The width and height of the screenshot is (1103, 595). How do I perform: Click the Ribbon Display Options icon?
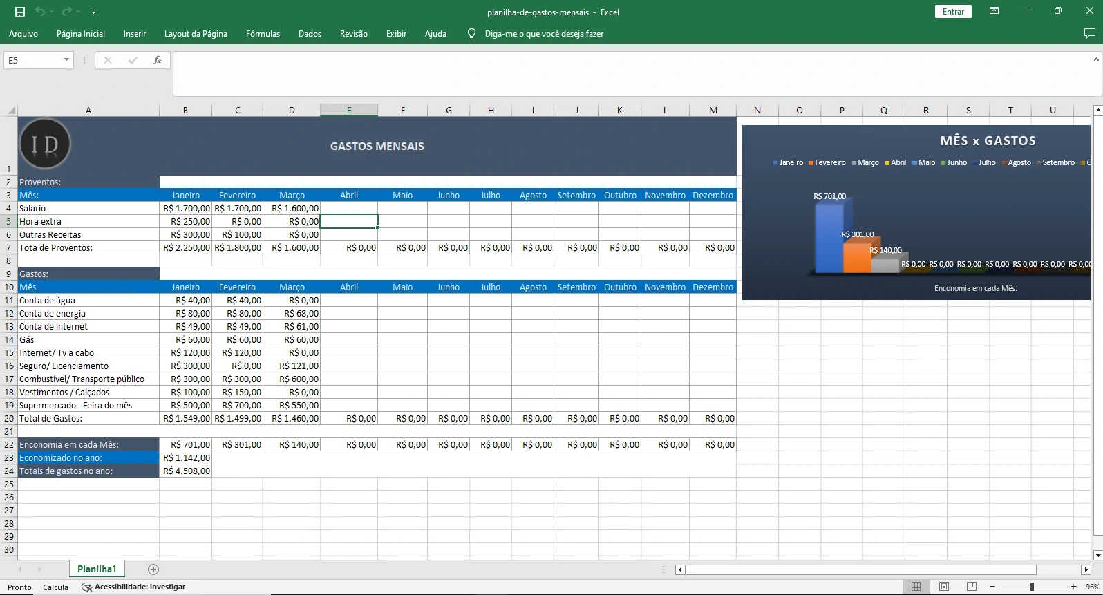(994, 11)
